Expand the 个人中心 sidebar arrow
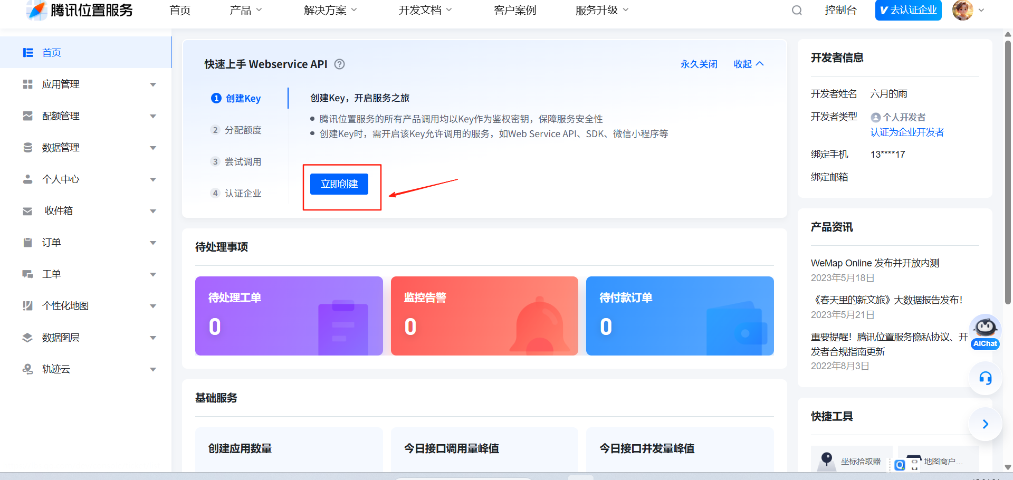The width and height of the screenshot is (1013, 480). point(153,180)
